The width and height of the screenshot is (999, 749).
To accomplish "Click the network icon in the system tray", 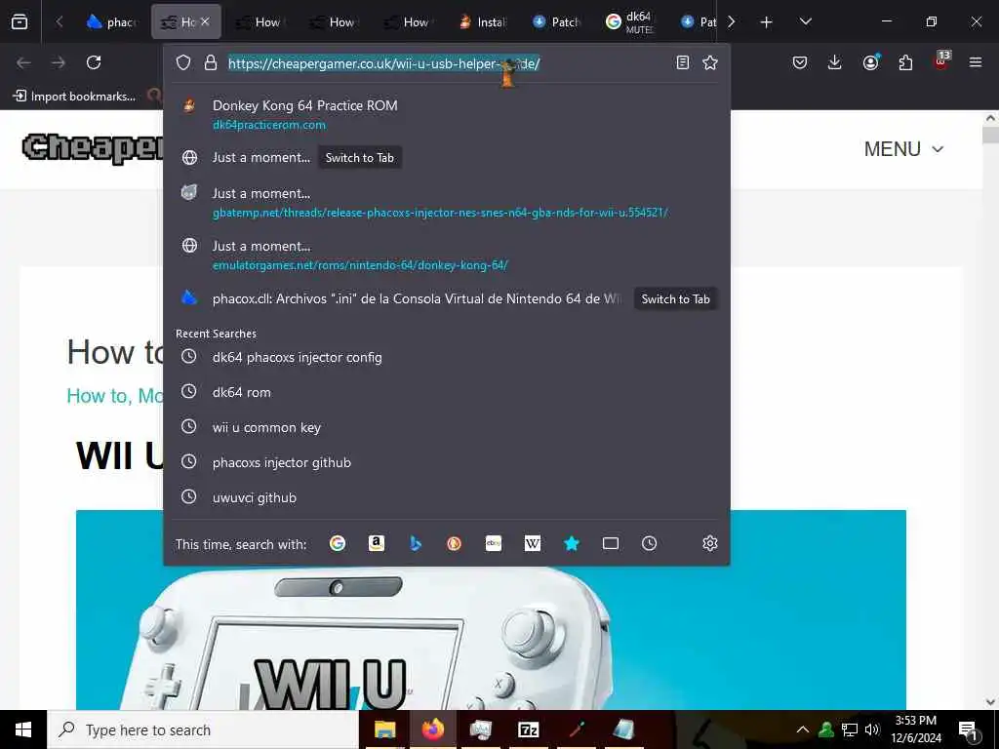I will point(850,729).
